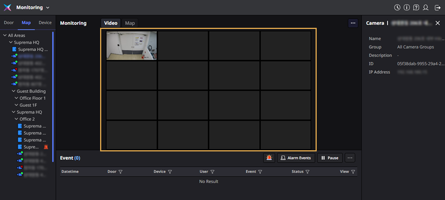The height and width of the screenshot is (200, 445).
Task: Click the alarm icon beside Supre... door
Action: (46, 147)
